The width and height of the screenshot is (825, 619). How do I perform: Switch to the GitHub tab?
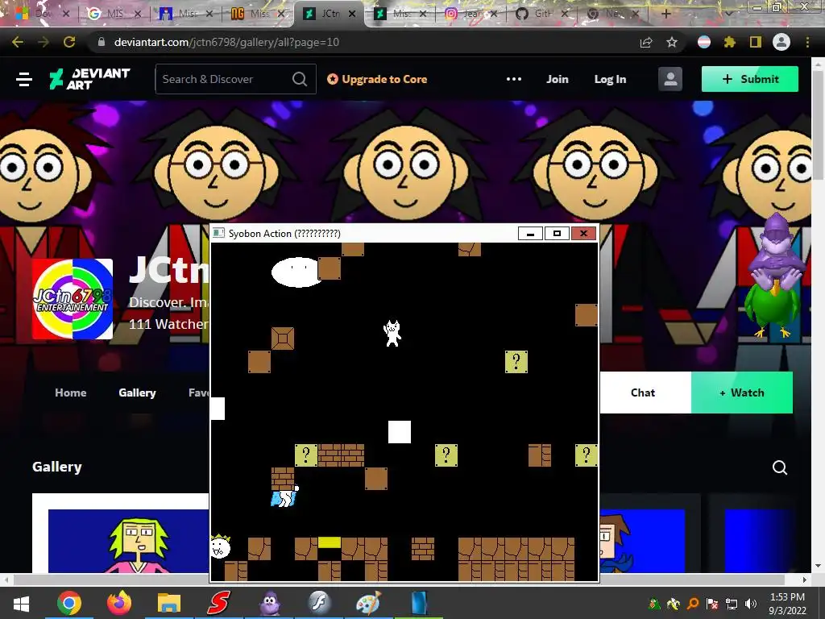click(x=542, y=14)
